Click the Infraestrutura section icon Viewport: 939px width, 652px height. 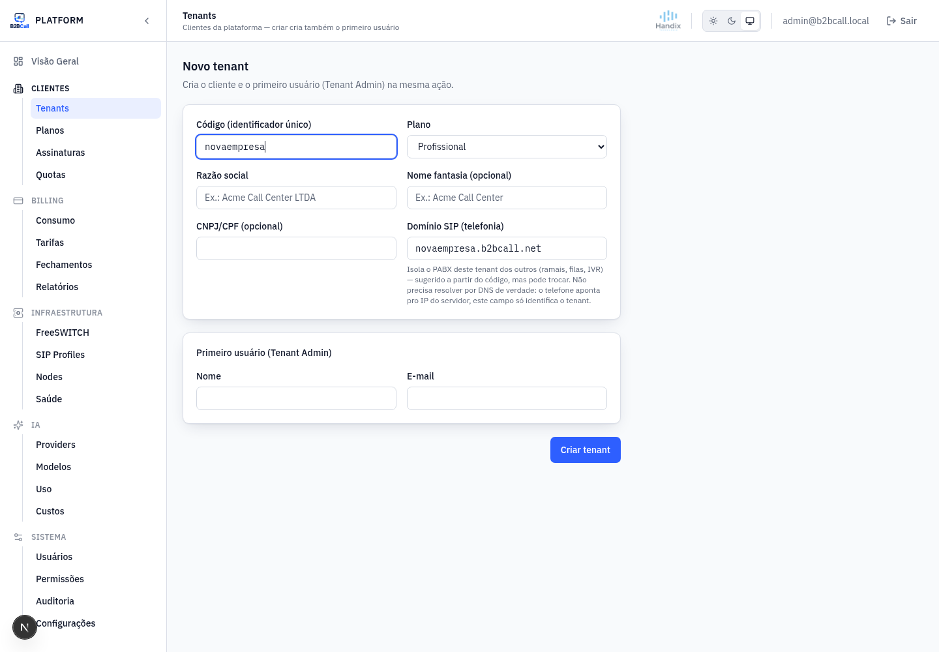click(x=18, y=313)
